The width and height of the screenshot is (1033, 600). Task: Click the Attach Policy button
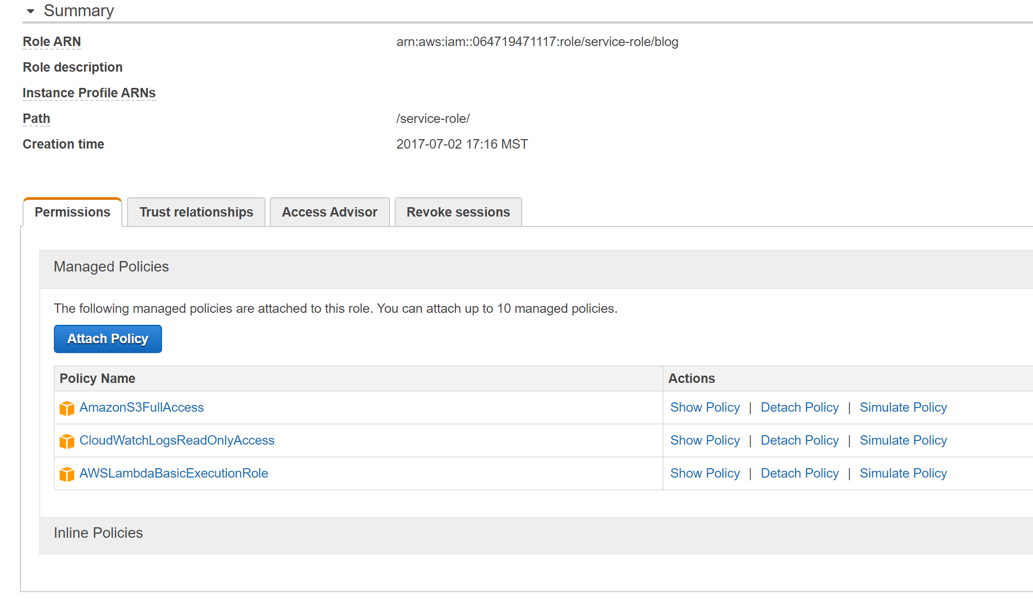coord(108,339)
